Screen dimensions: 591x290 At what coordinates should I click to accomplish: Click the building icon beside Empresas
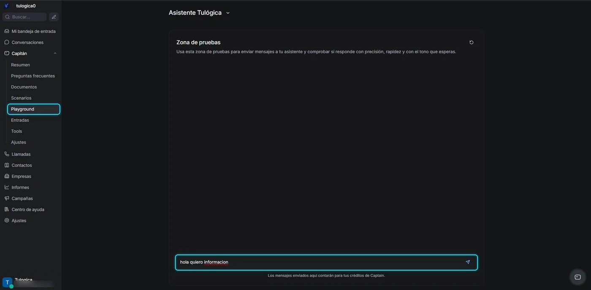[x=7, y=176]
